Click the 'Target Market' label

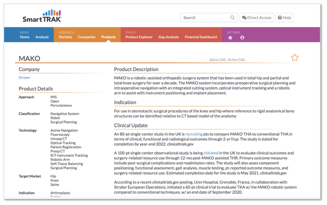click(30, 176)
